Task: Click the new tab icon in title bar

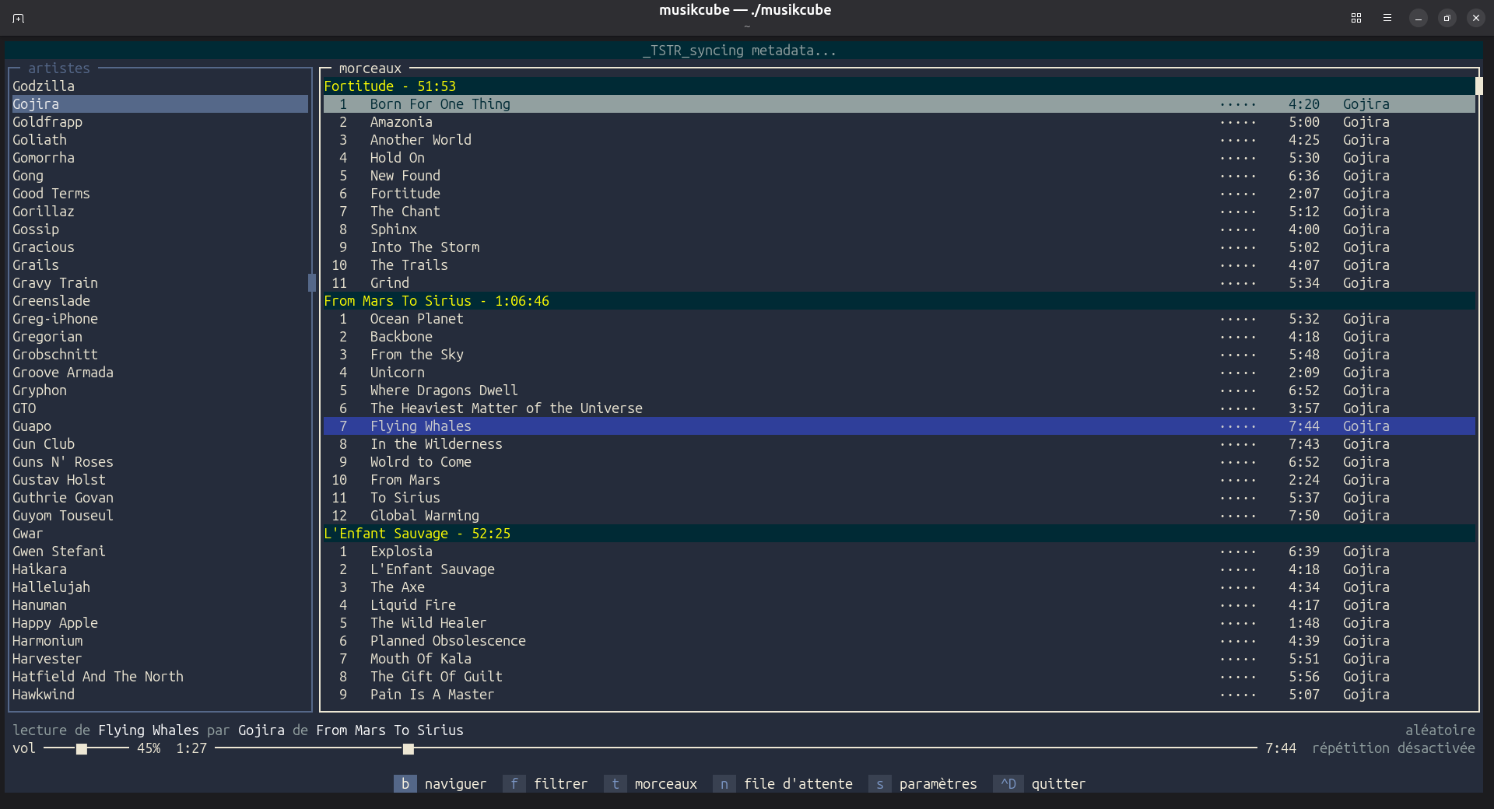Action: click(x=19, y=18)
